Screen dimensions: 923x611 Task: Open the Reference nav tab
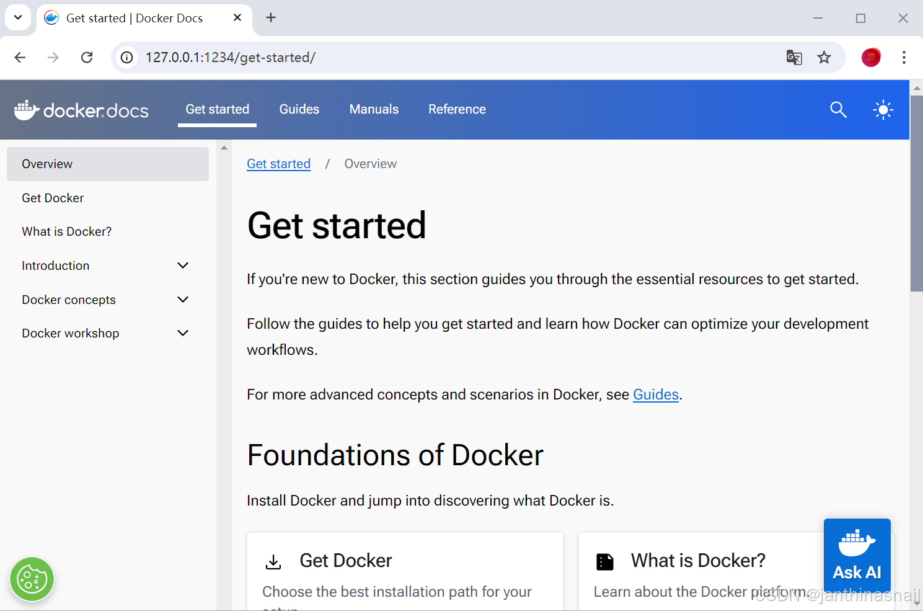coord(457,109)
